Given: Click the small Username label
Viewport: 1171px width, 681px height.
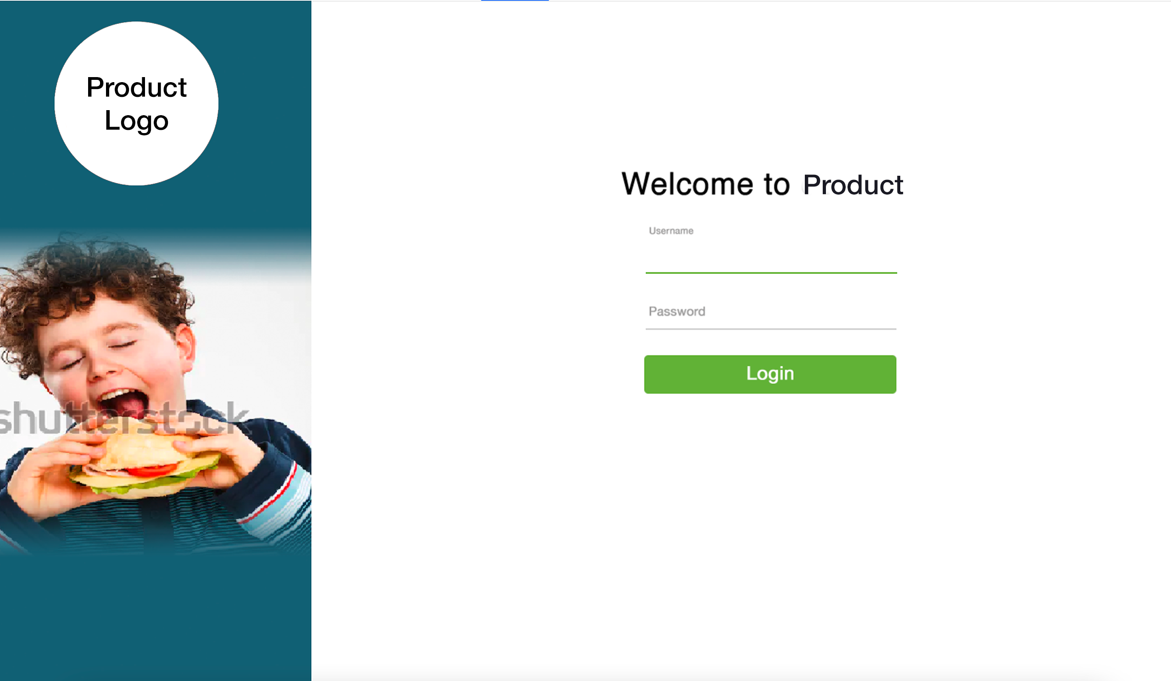Looking at the screenshot, I should pyautogui.click(x=671, y=230).
